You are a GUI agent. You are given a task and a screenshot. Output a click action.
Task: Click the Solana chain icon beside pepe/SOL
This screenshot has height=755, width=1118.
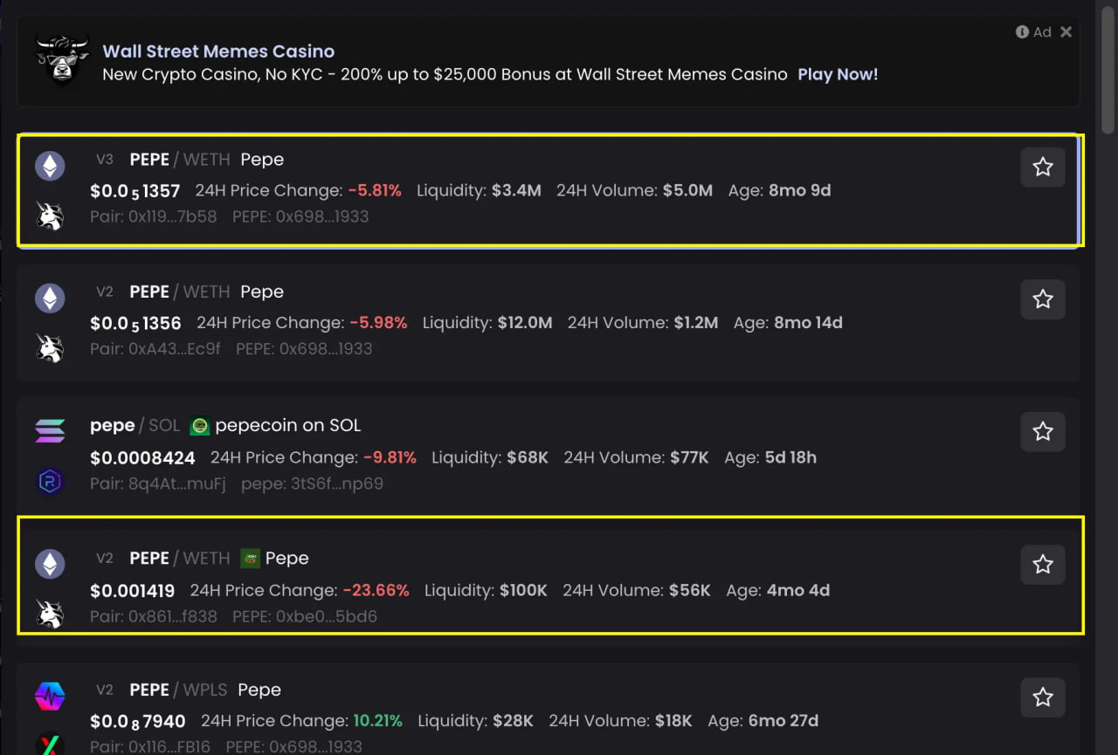[x=50, y=431]
